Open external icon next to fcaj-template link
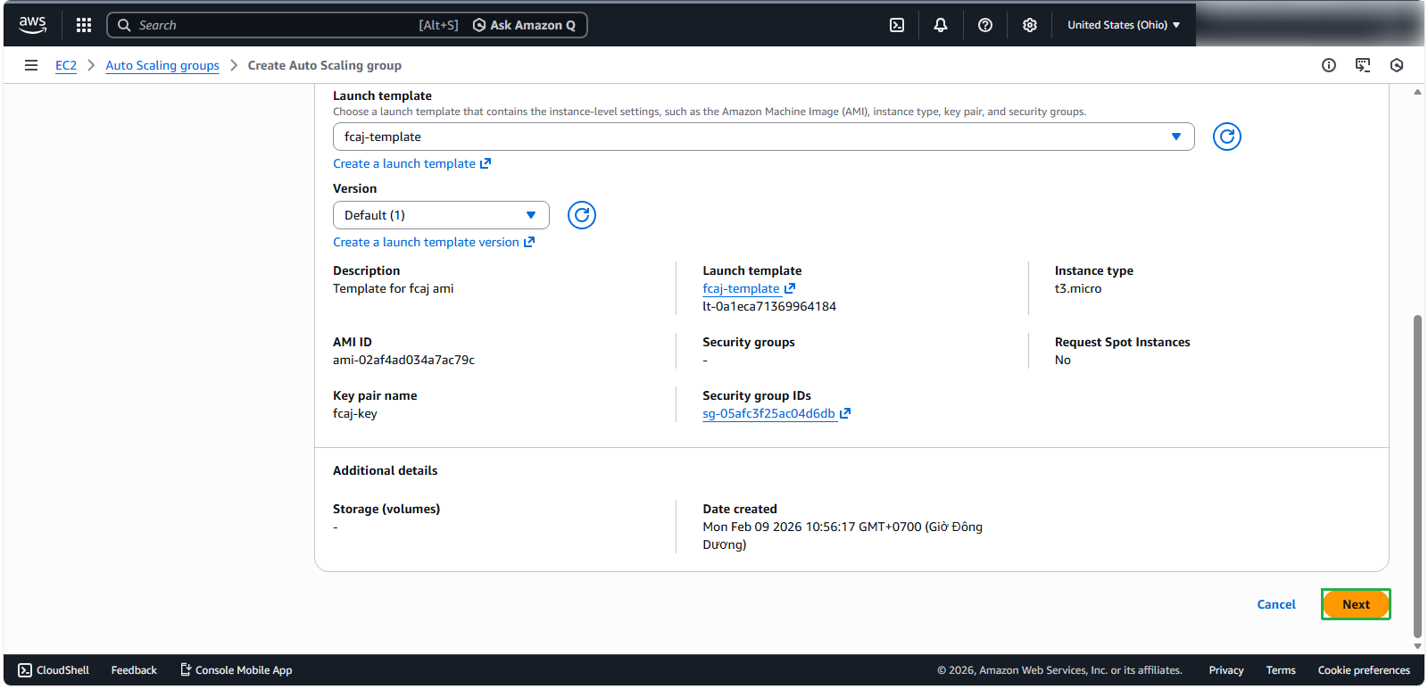The image size is (1428, 689). (790, 288)
